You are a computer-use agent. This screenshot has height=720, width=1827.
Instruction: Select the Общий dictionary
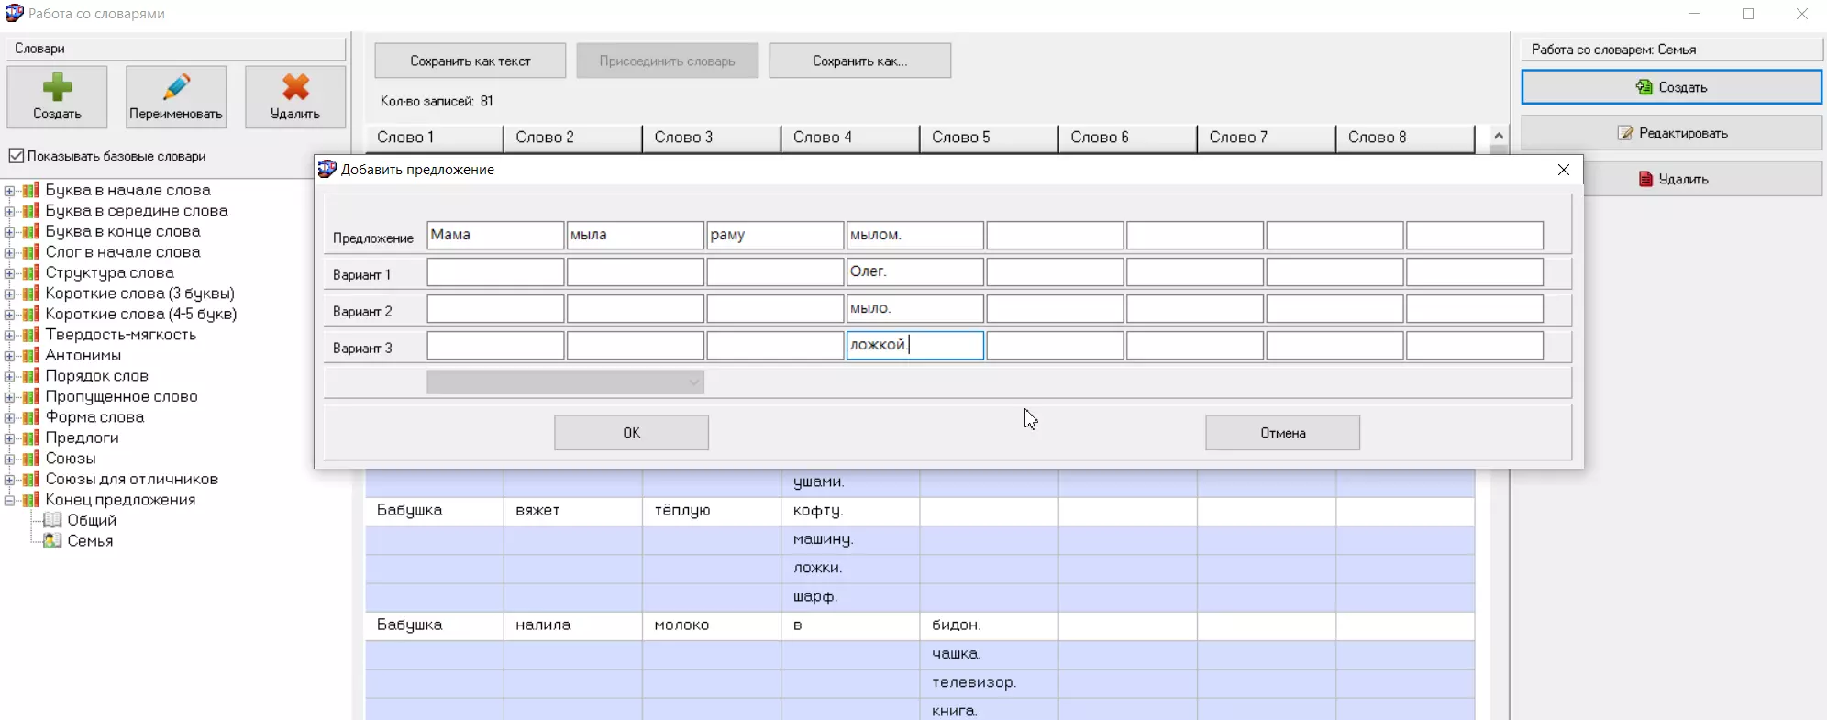(x=92, y=520)
